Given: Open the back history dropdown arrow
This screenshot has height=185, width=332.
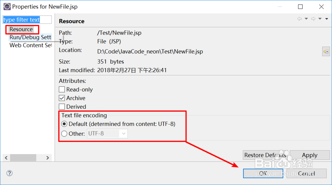Looking at the screenshot, I should pyautogui.click(x=306, y=19).
